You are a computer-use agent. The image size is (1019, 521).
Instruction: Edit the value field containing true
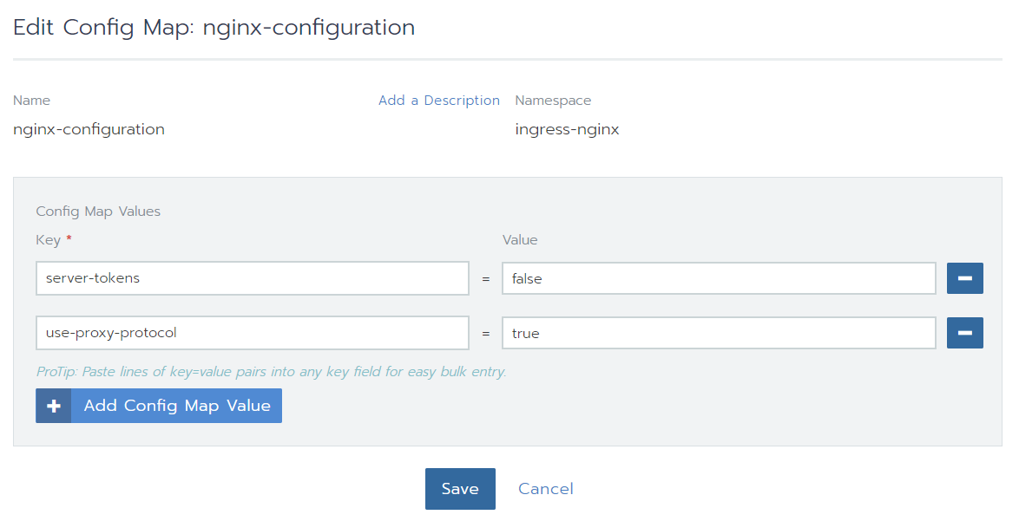[719, 333]
